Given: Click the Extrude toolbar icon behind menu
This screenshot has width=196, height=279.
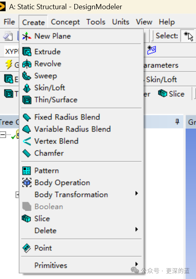Looking at the screenshot, I should click(x=9, y=78).
